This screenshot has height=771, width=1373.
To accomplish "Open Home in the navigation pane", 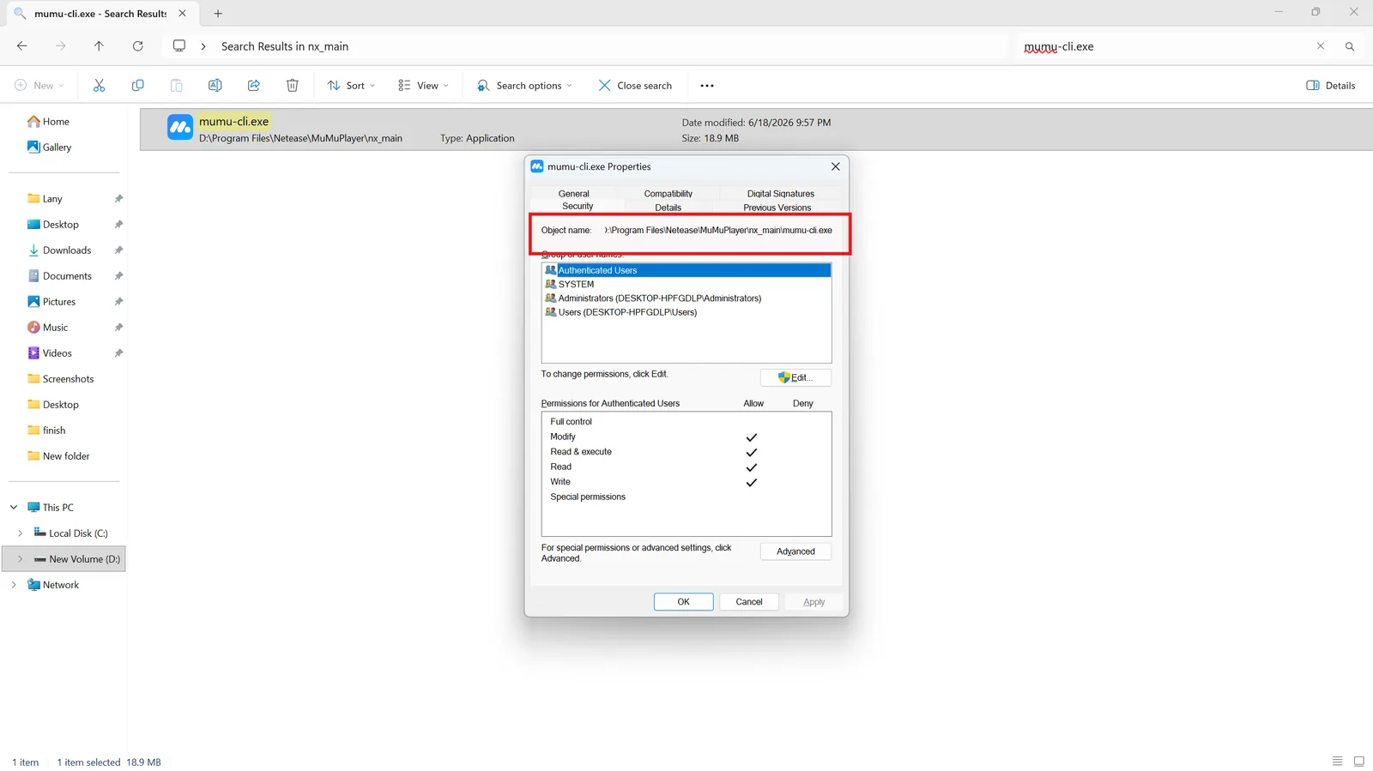I will point(48,122).
